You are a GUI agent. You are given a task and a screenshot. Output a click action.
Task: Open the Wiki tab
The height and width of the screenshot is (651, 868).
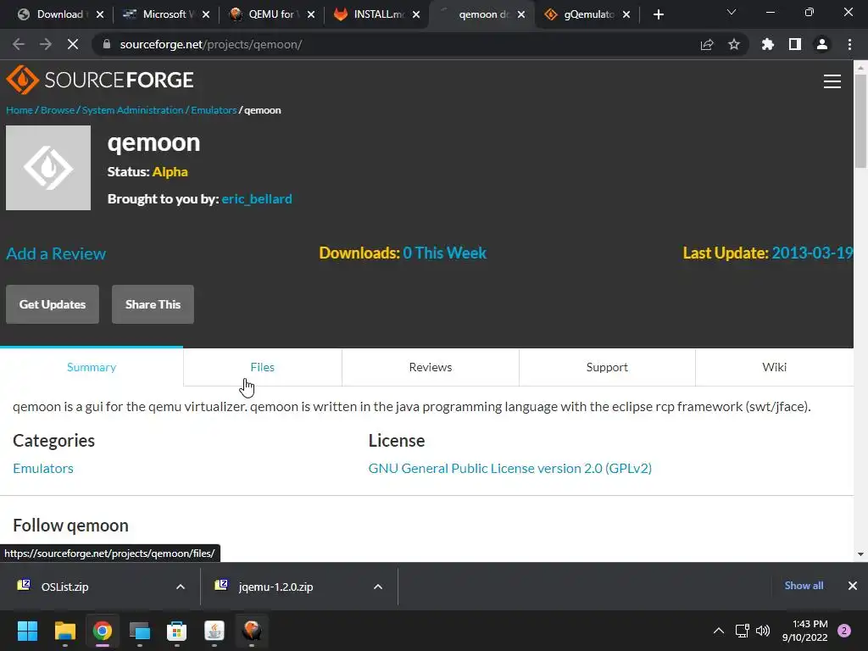pyautogui.click(x=774, y=367)
